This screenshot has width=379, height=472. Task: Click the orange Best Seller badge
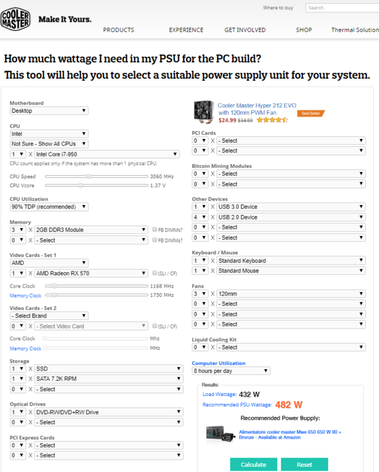tap(311, 113)
